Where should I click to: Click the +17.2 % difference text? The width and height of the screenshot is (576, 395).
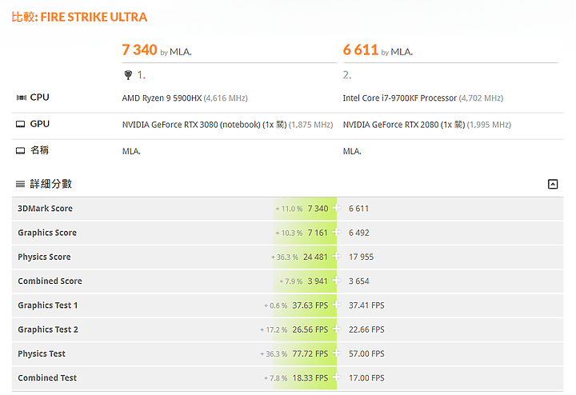(x=274, y=330)
